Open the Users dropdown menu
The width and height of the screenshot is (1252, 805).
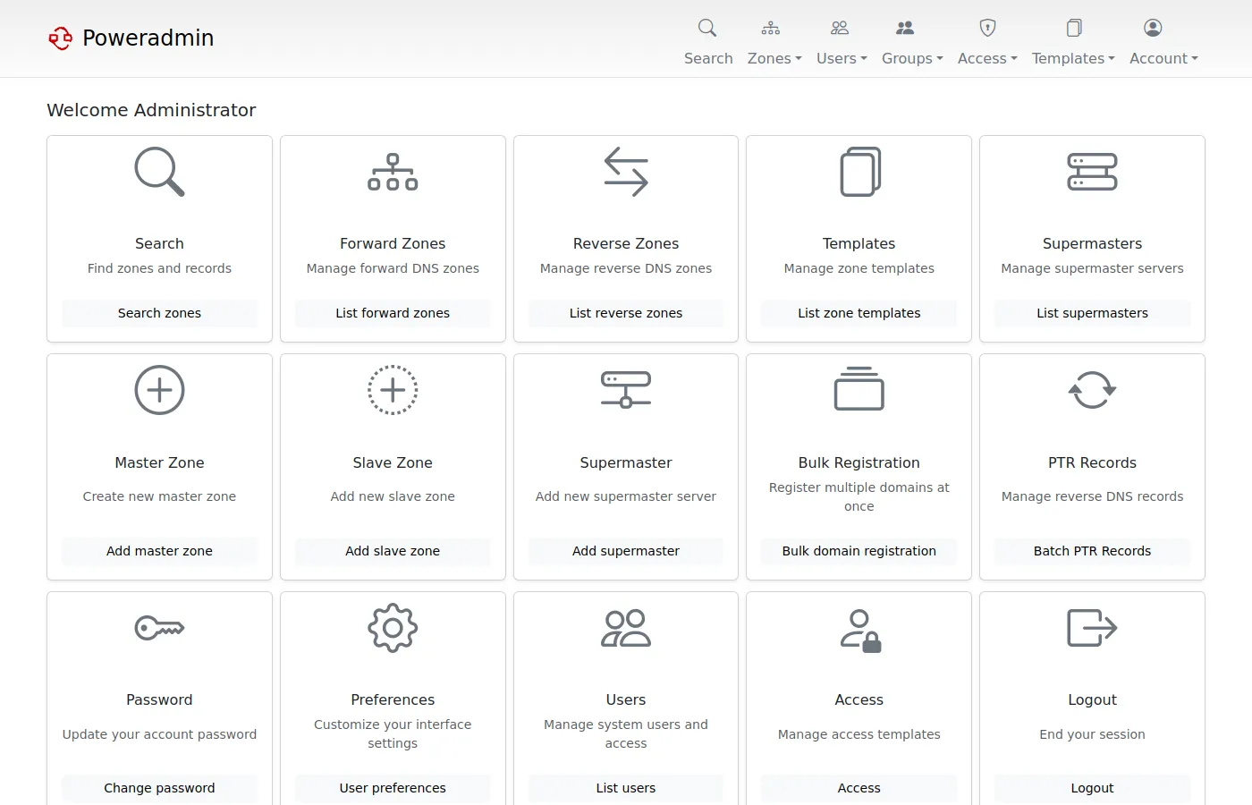coord(842,58)
